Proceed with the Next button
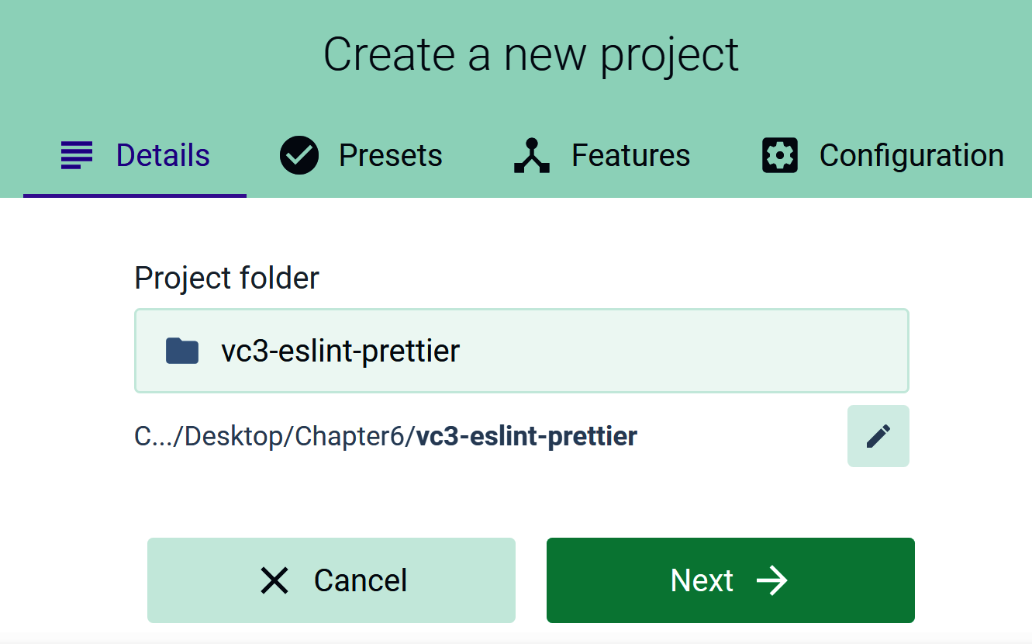This screenshot has height=644, width=1032. [x=730, y=580]
